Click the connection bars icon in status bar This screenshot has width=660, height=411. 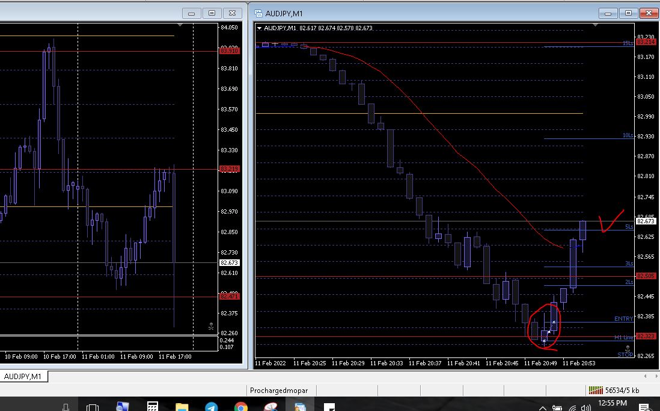pyautogui.click(x=596, y=391)
